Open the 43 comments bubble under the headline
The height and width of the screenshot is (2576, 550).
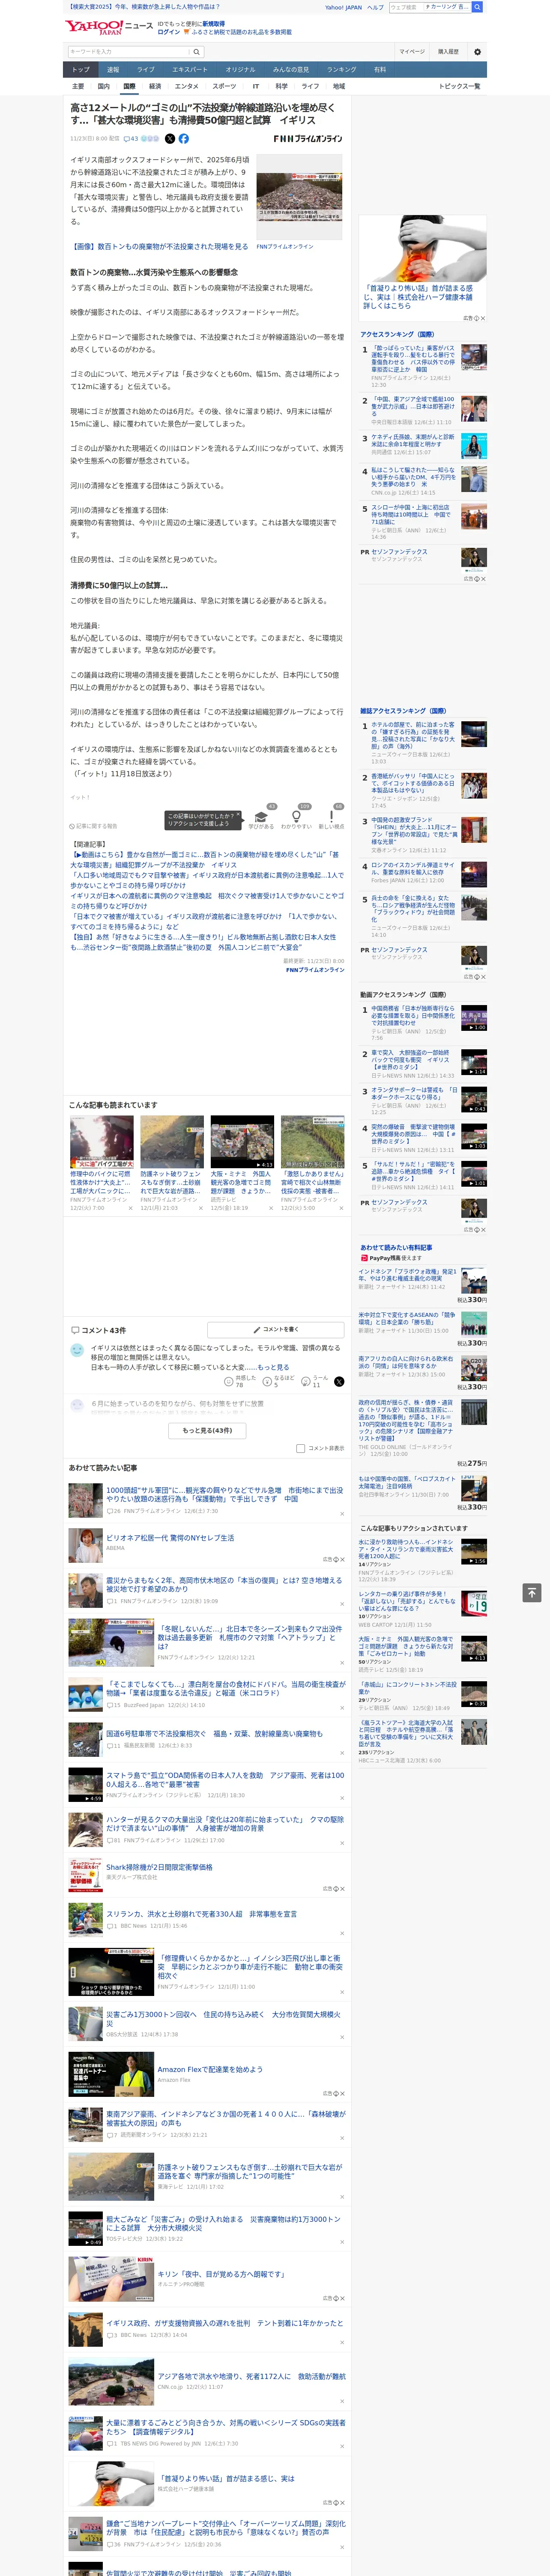click(131, 139)
